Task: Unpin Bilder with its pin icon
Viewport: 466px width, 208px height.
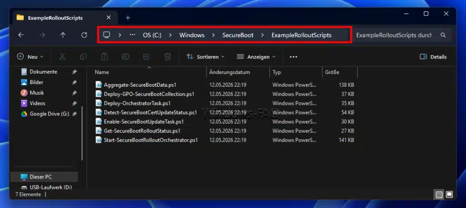Action: coord(74,83)
